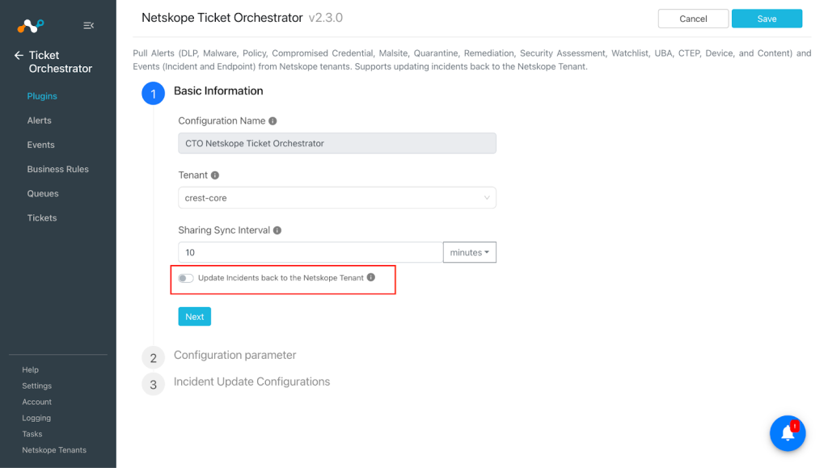828x468 pixels.
Task: Click the Next button
Action: click(x=194, y=317)
